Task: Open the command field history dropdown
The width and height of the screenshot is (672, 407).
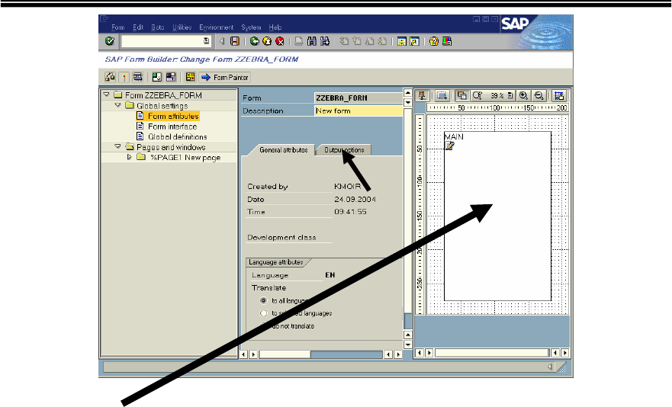Action: coord(207,41)
